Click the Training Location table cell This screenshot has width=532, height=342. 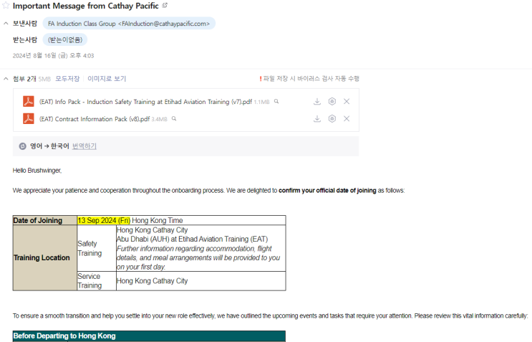coord(45,258)
